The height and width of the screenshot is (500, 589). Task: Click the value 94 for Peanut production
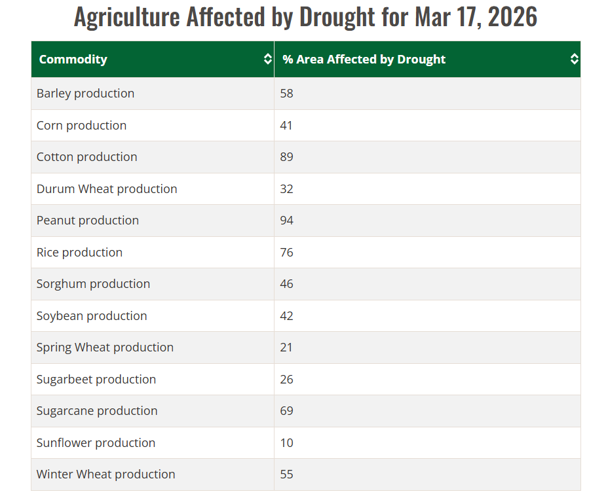tap(286, 221)
